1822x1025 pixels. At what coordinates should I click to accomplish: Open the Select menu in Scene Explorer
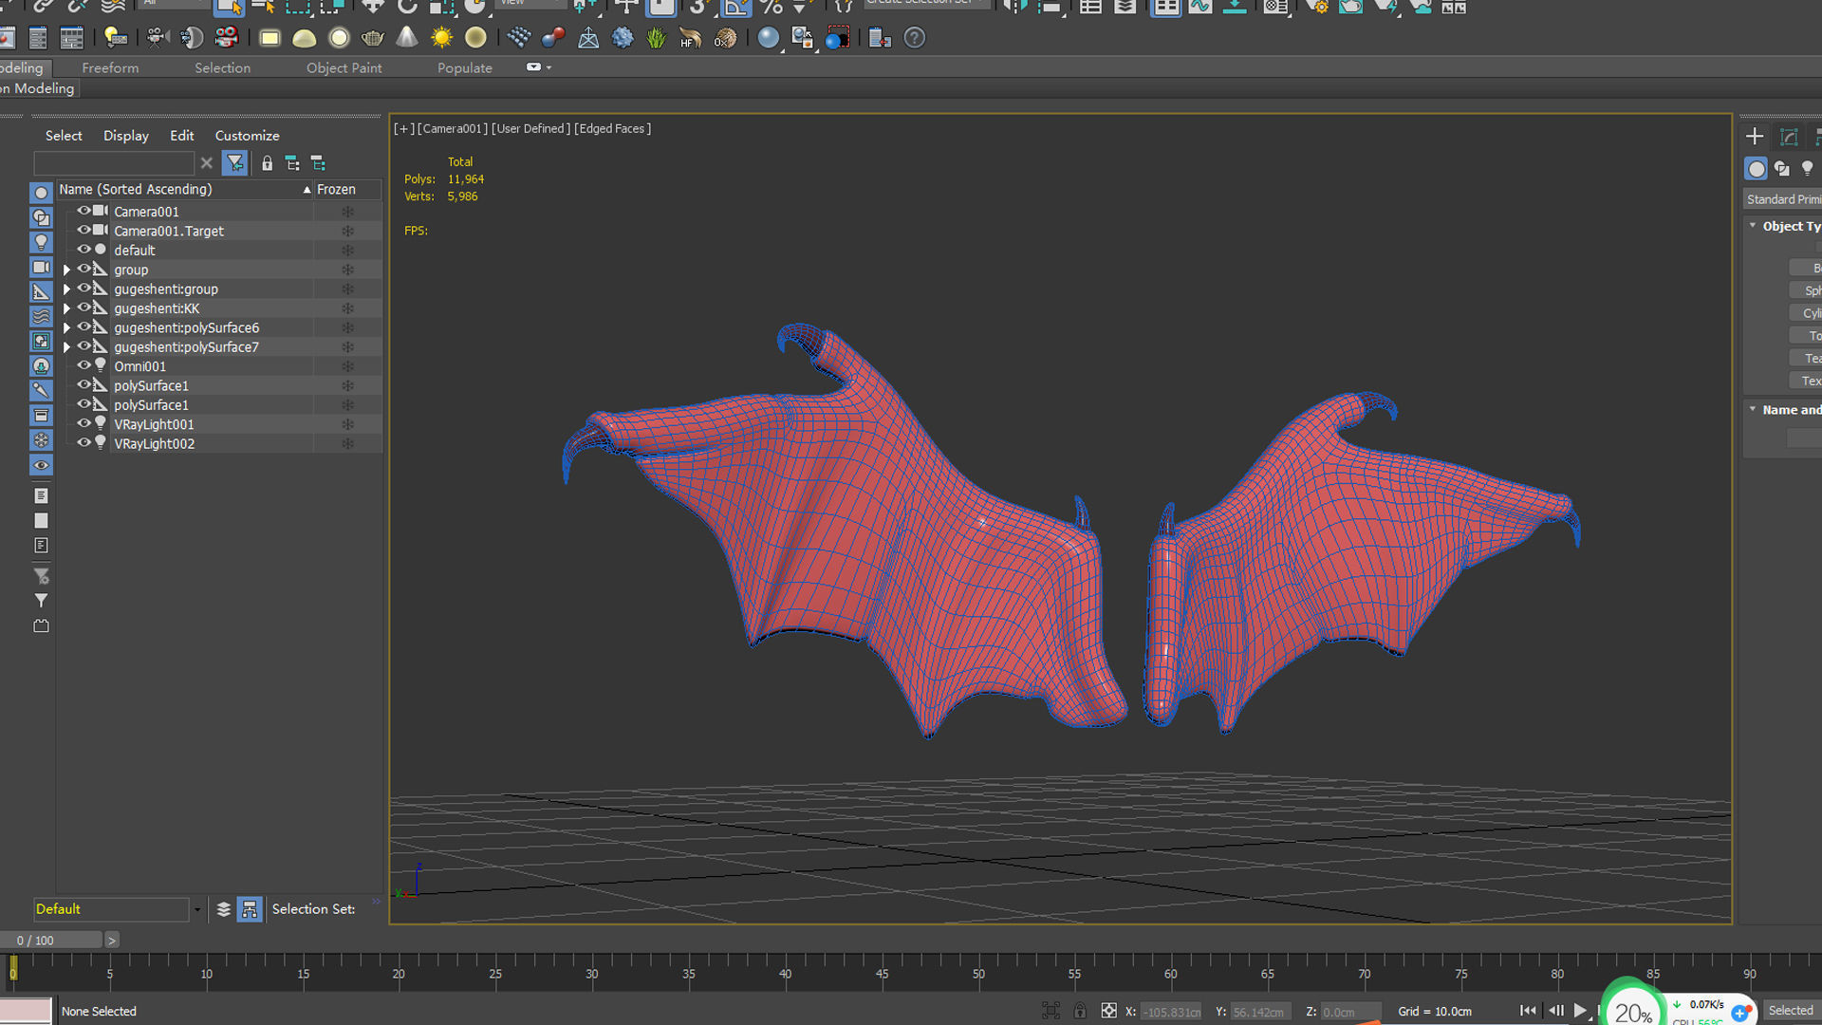tap(64, 136)
